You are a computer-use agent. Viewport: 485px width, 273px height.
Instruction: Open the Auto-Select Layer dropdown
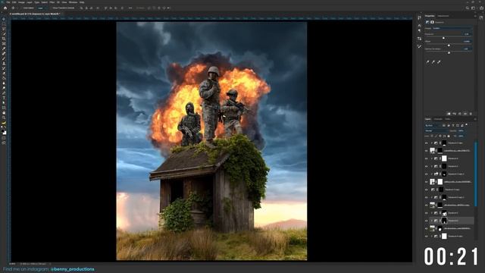pos(42,8)
